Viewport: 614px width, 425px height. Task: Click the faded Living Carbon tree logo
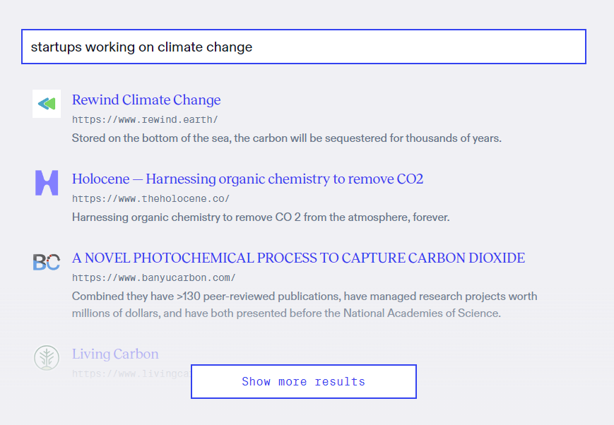coord(47,357)
